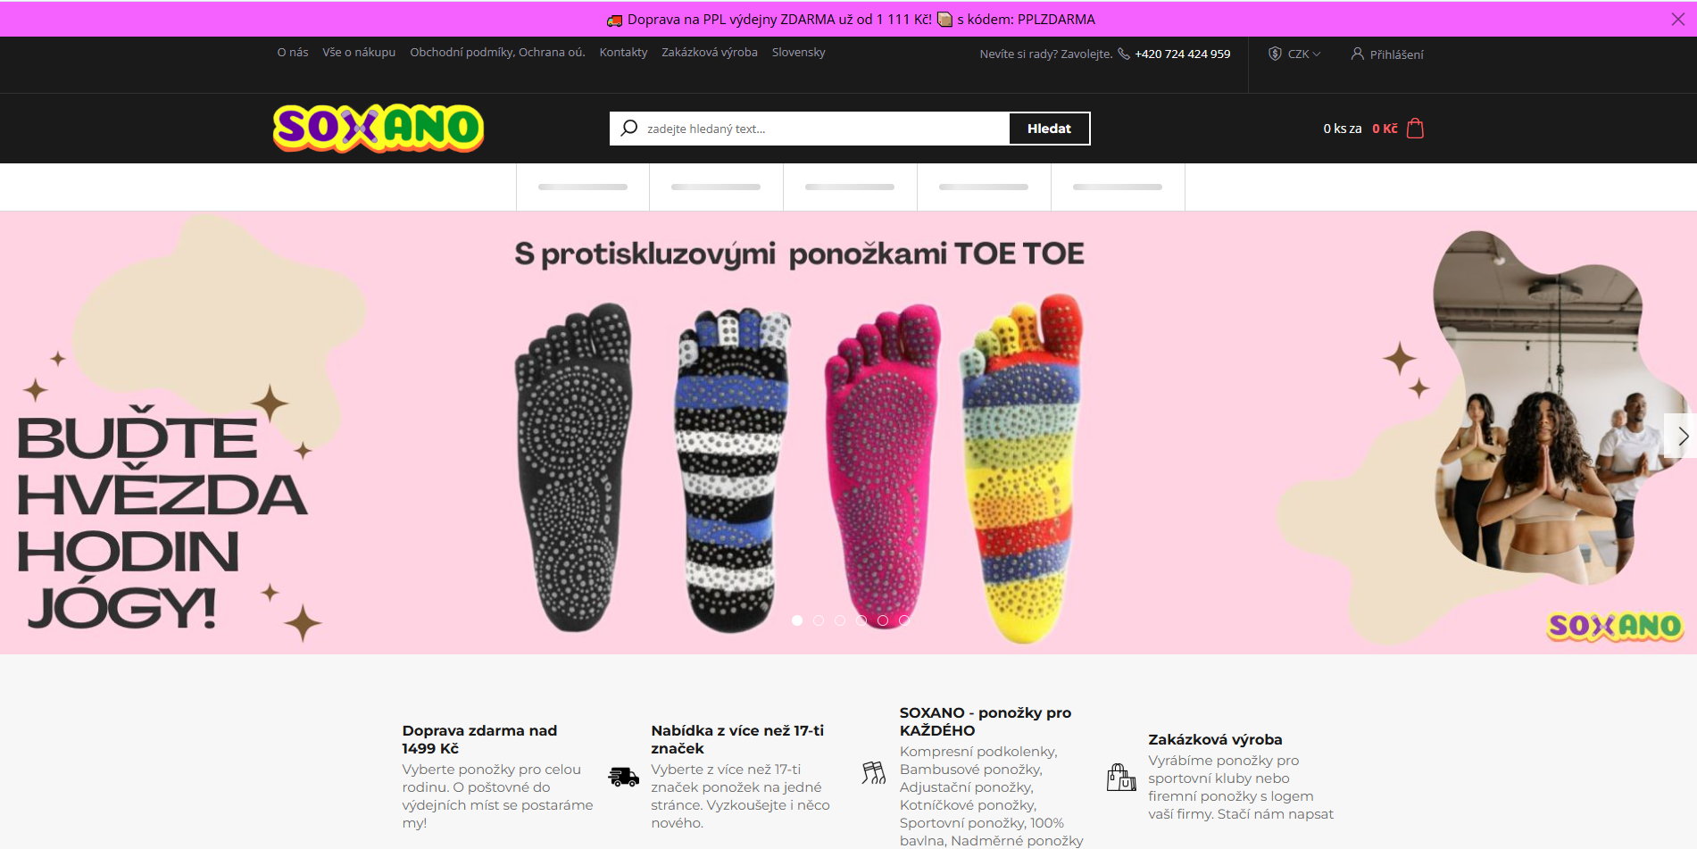The image size is (1697, 849).
Task: Click the search magnifier icon
Action: click(x=629, y=128)
